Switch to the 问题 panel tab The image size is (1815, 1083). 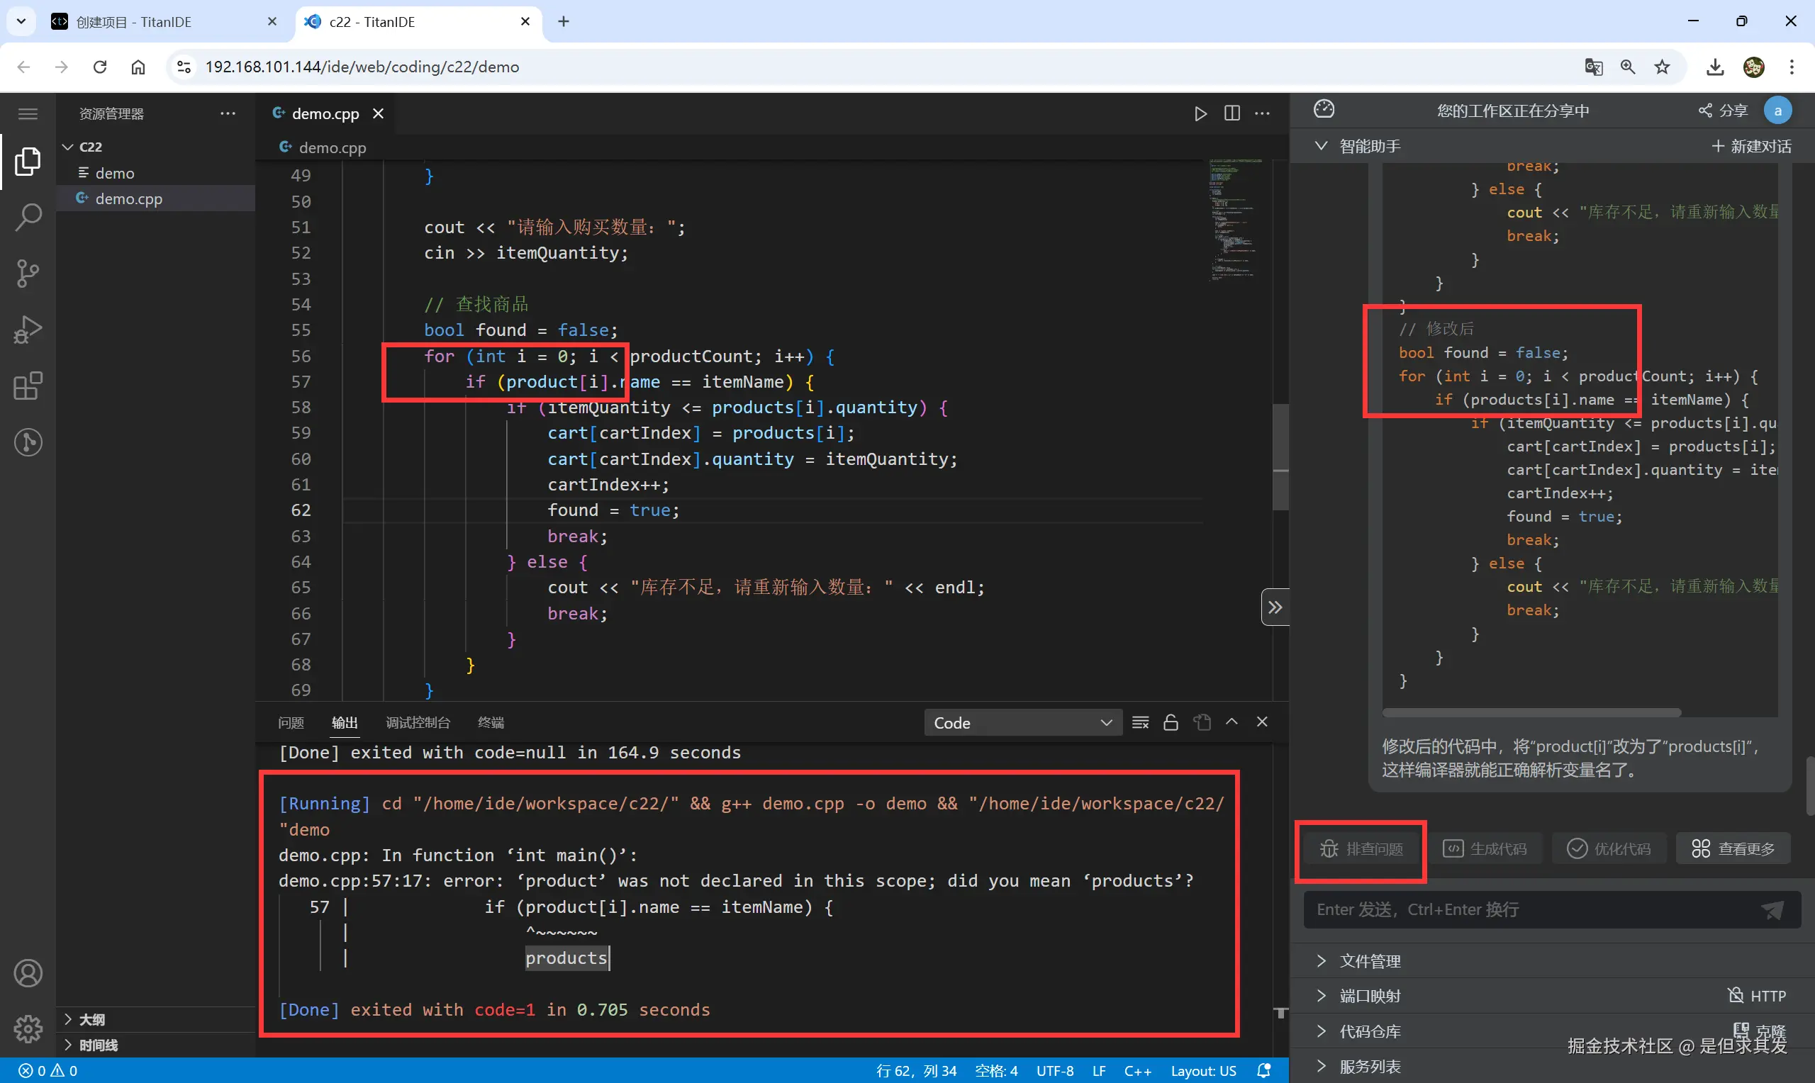(x=291, y=722)
